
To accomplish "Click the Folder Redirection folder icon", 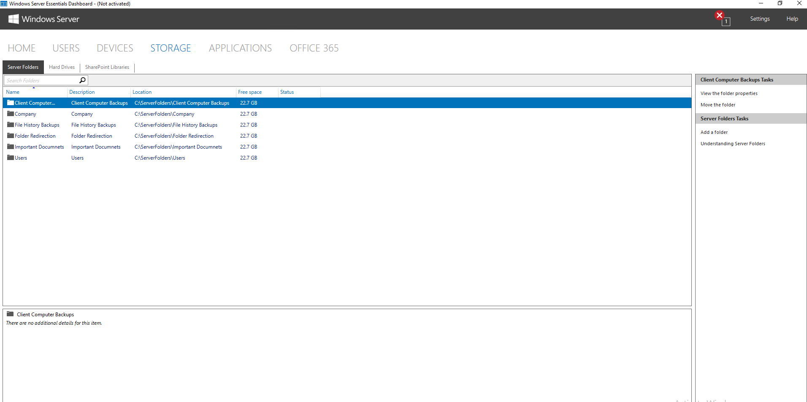I will (11, 136).
